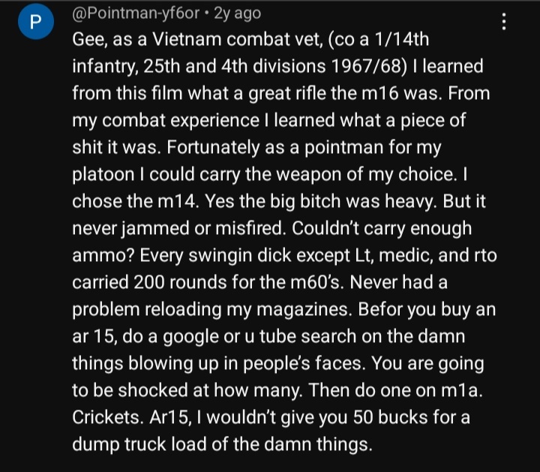Viewport: 540px width, 472px height.
Task: Click the word Crickets in the comment
Action: [108, 417]
